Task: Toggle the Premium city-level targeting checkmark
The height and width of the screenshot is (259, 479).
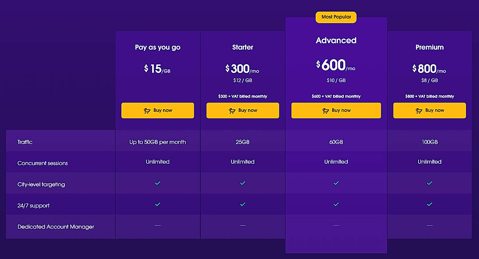Action: [429, 183]
